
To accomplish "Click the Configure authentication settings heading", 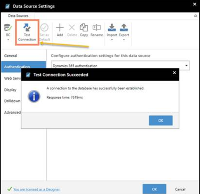I will [x=101, y=56].
